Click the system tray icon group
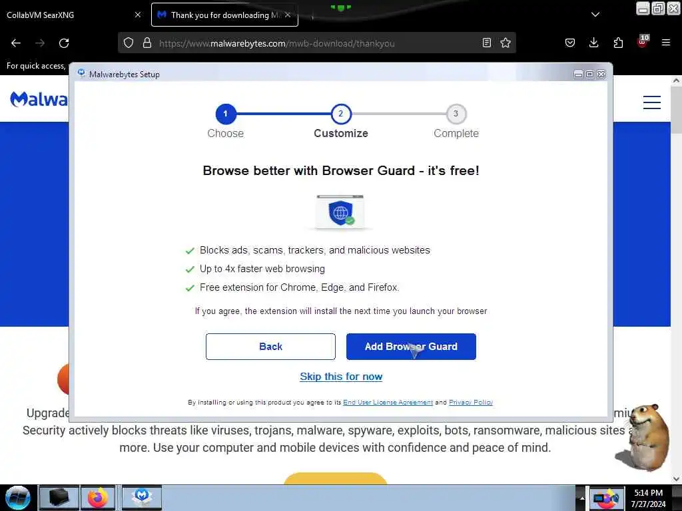The height and width of the screenshot is (511, 682). [x=607, y=498]
